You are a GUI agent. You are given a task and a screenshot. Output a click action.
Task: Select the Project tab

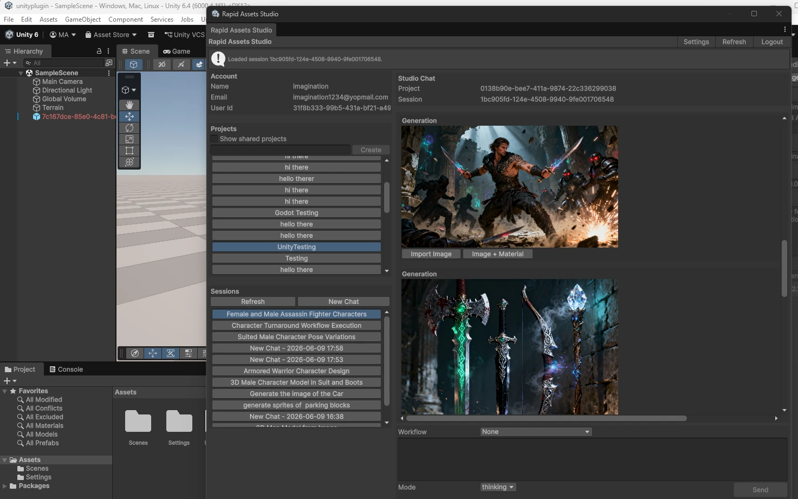click(20, 370)
